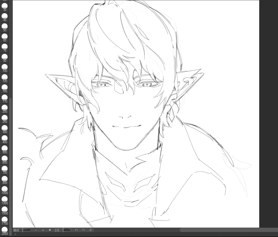Choose brush size 80

[5, 58]
